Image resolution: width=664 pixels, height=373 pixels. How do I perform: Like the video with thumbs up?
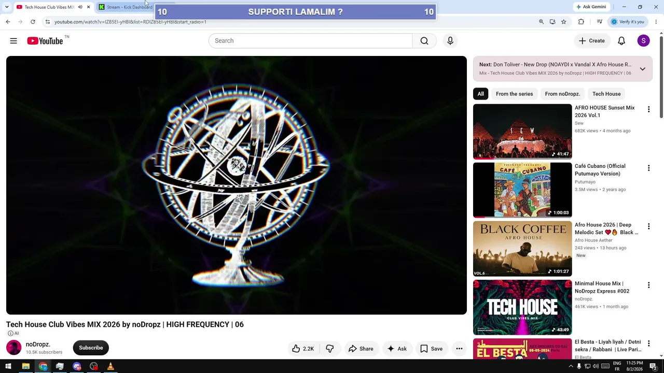click(303, 349)
